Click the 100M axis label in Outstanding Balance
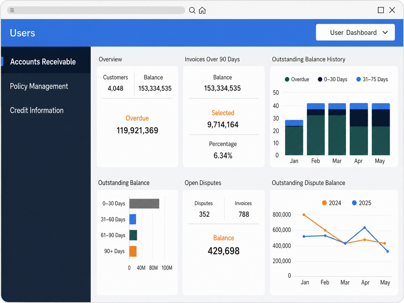Image resolution: width=404 pixels, height=303 pixels. pos(167,268)
